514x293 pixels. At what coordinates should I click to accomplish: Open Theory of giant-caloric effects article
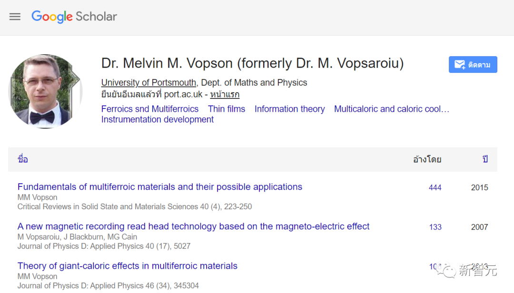click(128, 266)
